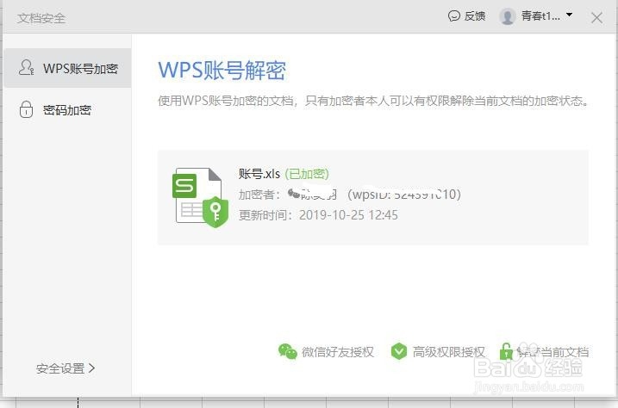Click the user avatar icon
The width and height of the screenshot is (618, 408).
pyautogui.click(x=508, y=16)
